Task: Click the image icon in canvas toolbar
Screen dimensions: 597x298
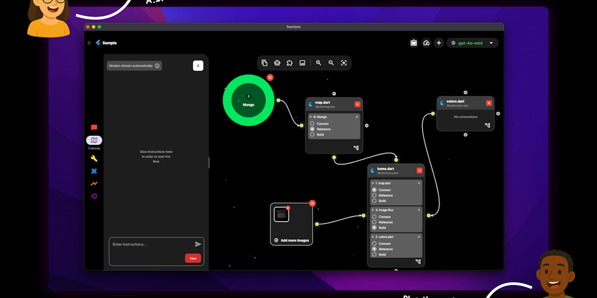Action: click(x=302, y=63)
